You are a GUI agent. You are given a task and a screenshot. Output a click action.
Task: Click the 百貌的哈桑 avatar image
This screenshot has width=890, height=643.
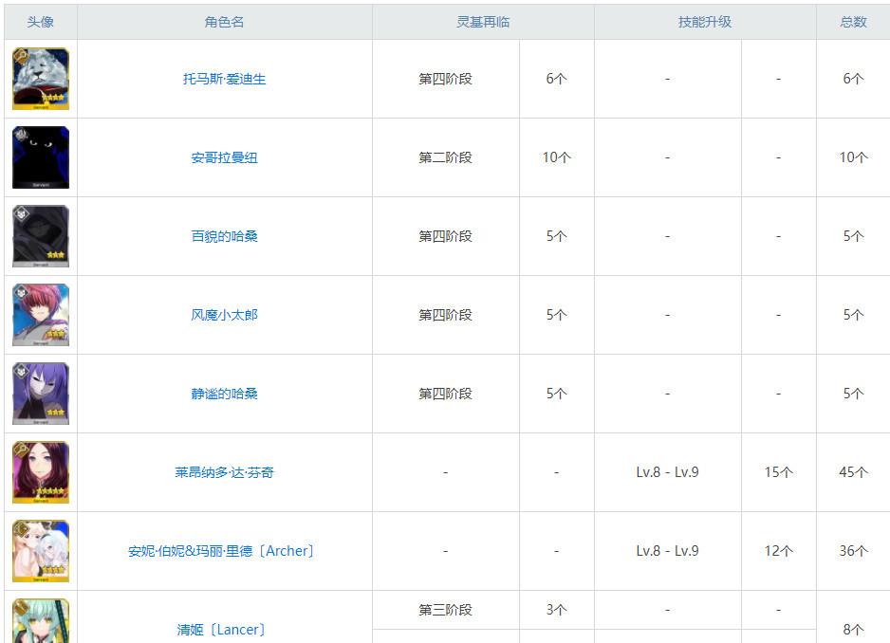pyautogui.click(x=40, y=236)
